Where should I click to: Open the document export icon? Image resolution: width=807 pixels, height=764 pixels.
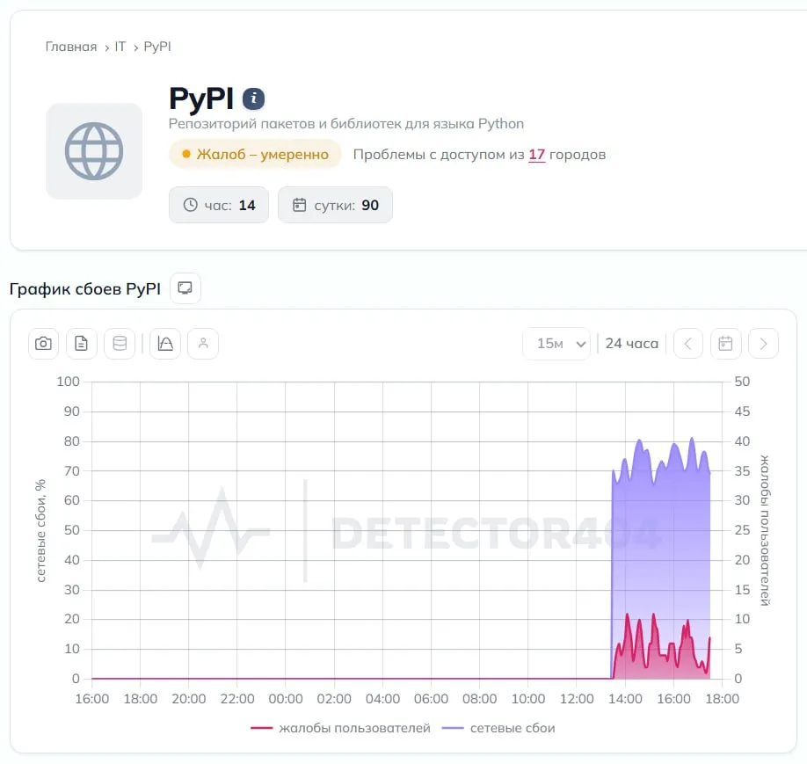point(82,344)
